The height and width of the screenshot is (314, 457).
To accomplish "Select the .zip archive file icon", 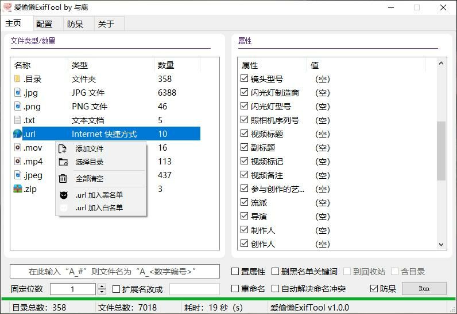I will (18, 189).
